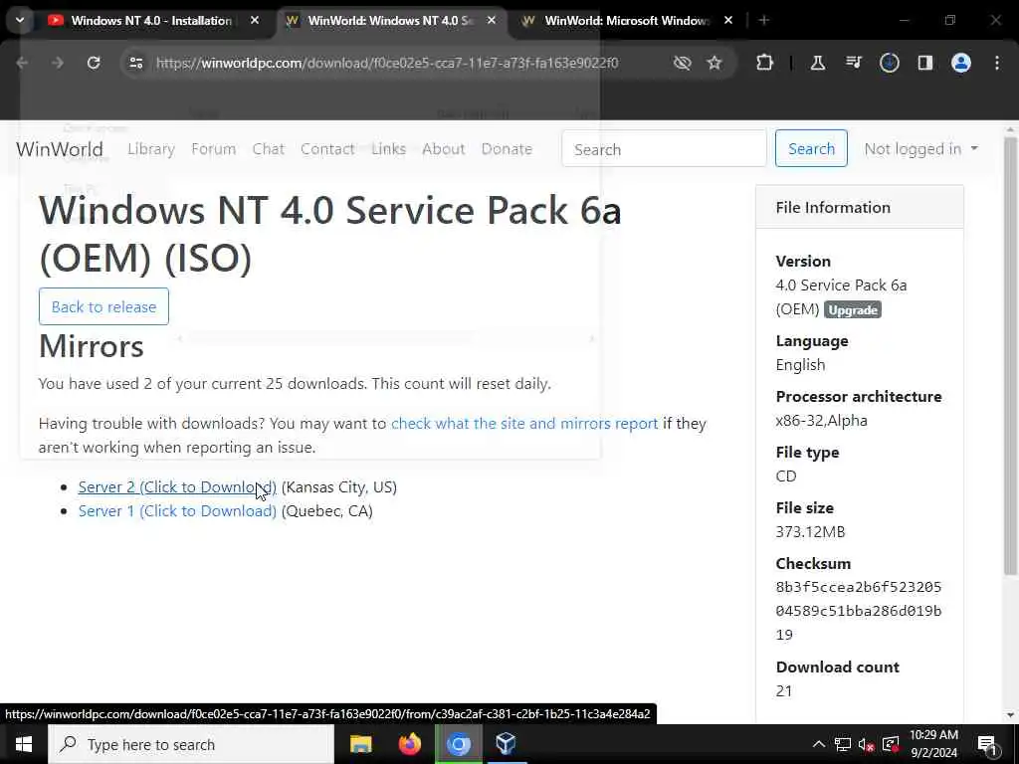
Task: Select the Chrome taskbar icon
Action: [458, 744]
